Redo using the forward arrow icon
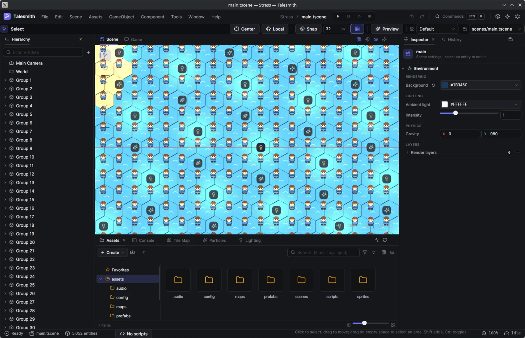525x338 pixels. 422,16
